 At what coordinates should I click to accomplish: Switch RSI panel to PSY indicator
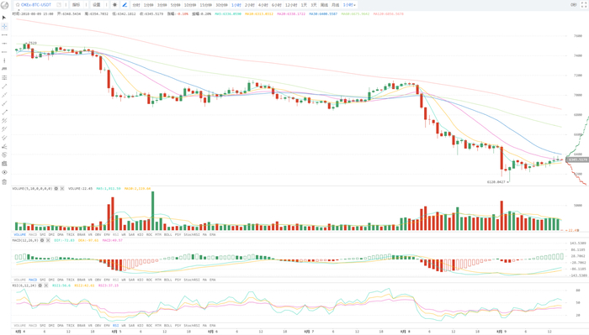(178, 325)
